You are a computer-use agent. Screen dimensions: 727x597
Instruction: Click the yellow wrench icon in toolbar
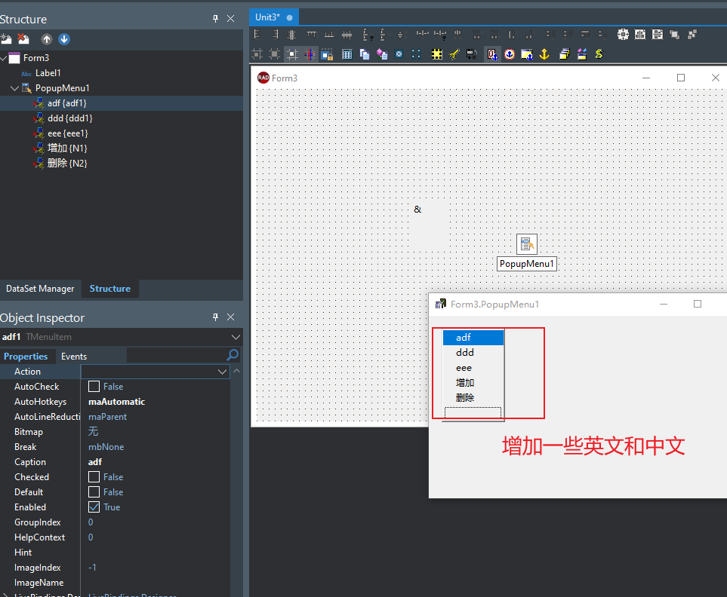pyautogui.click(x=454, y=54)
